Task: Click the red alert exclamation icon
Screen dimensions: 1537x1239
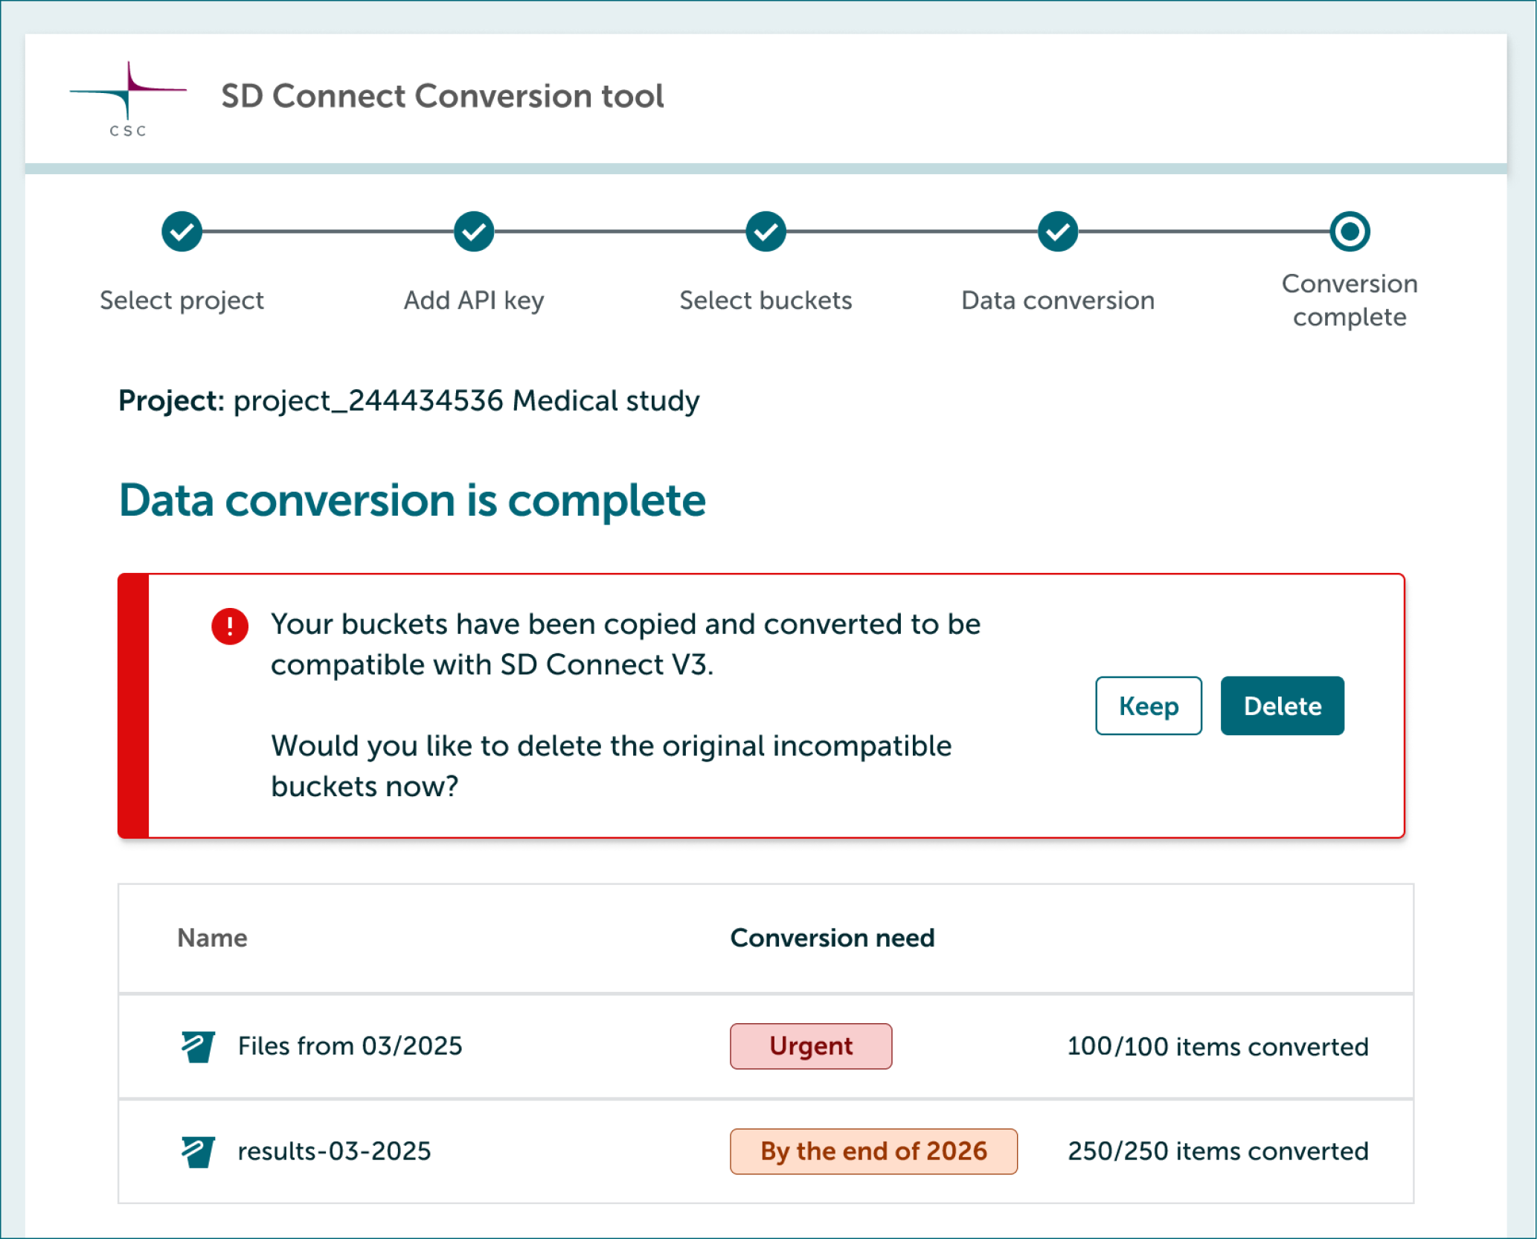Action: 230,626
